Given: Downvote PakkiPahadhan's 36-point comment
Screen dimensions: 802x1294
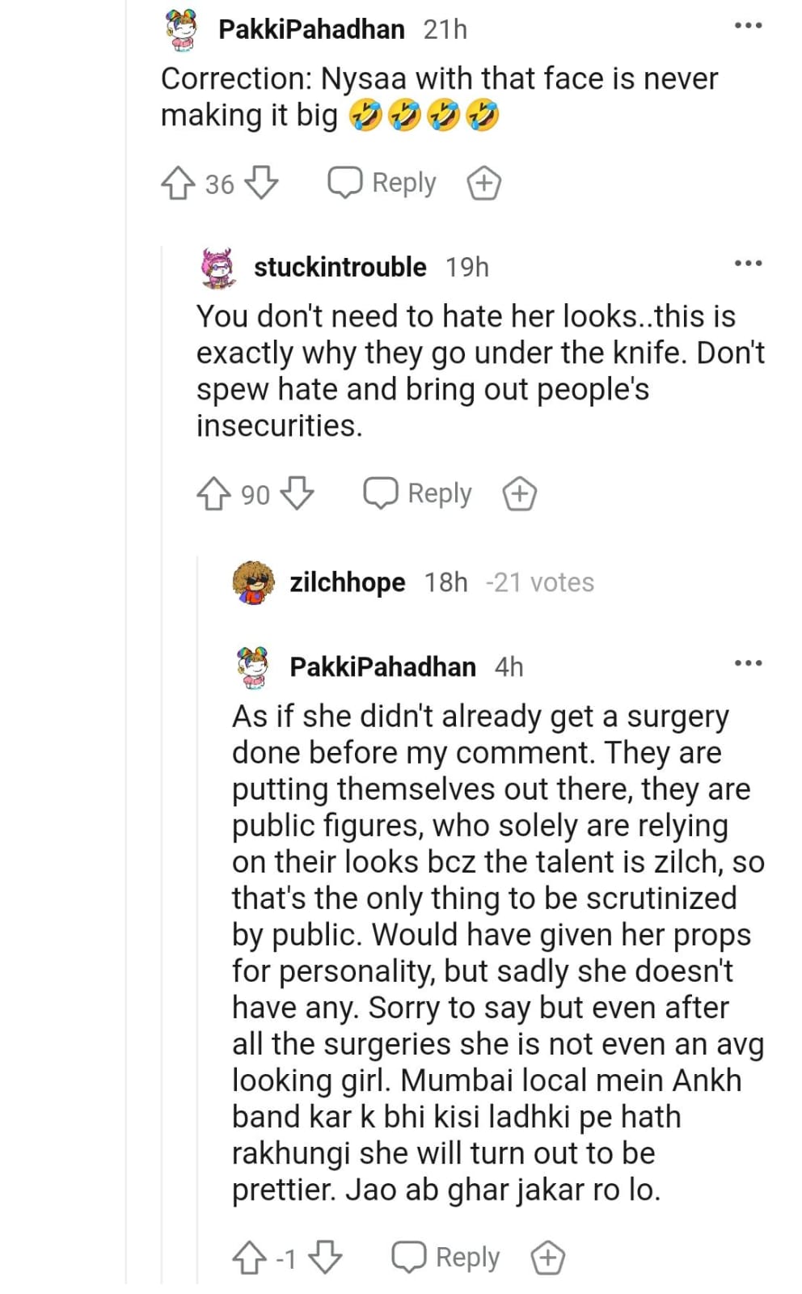Looking at the screenshot, I should click(262, 184).
